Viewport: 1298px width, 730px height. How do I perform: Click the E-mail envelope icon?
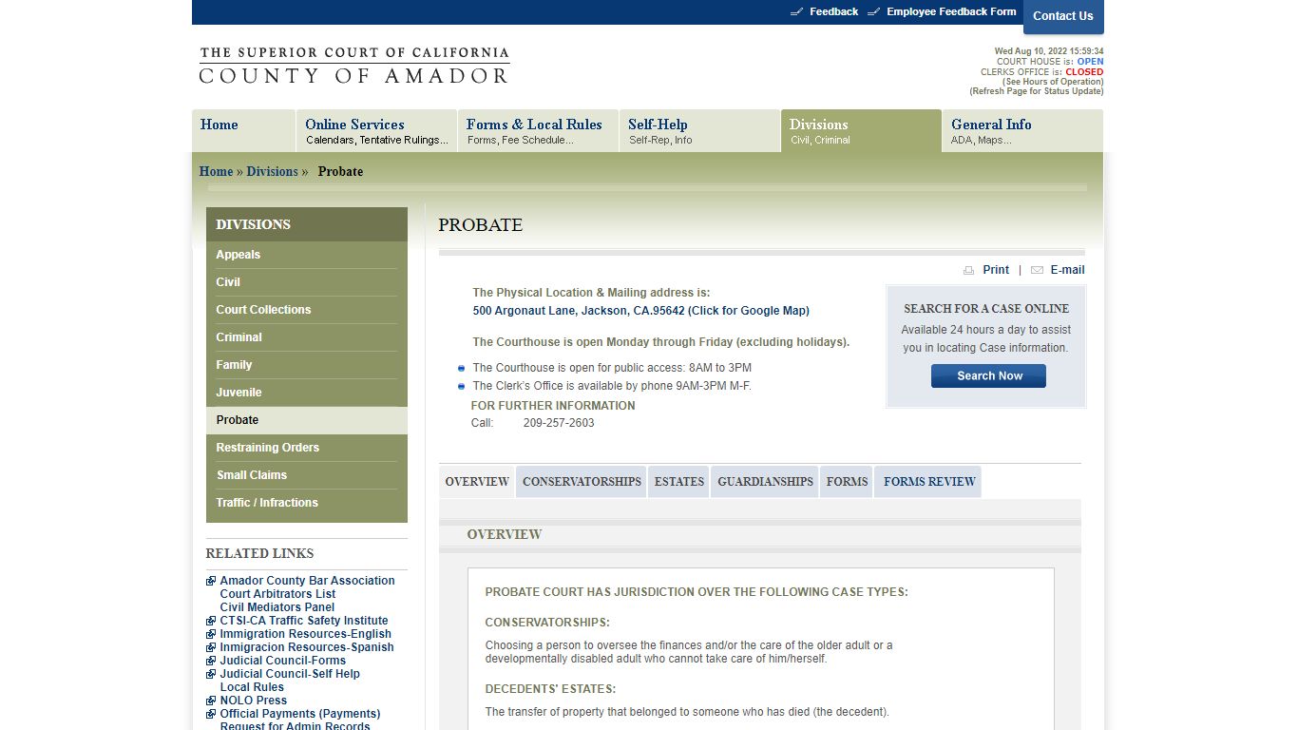point(1037,270)
